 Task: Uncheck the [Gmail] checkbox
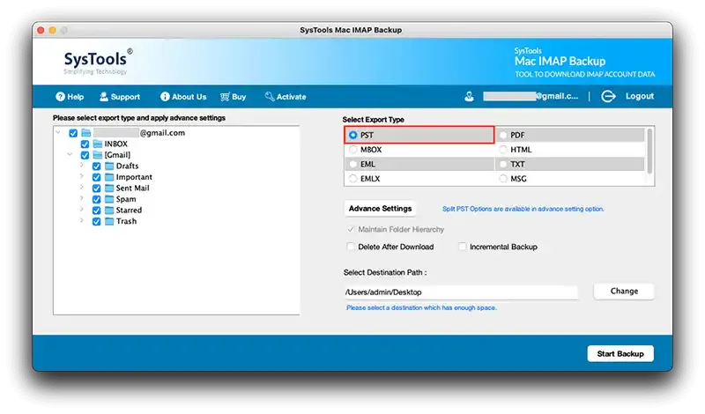pyautogui.click(x=85, y=155)
